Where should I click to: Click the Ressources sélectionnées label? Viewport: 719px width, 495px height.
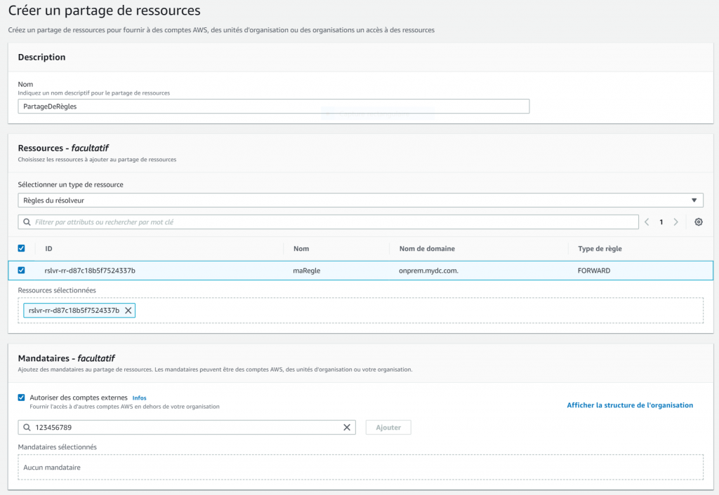coord(57,290)
